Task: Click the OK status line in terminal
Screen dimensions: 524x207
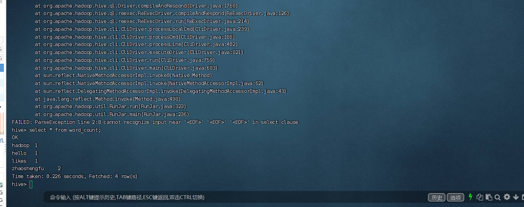Action: coord(15,137)
